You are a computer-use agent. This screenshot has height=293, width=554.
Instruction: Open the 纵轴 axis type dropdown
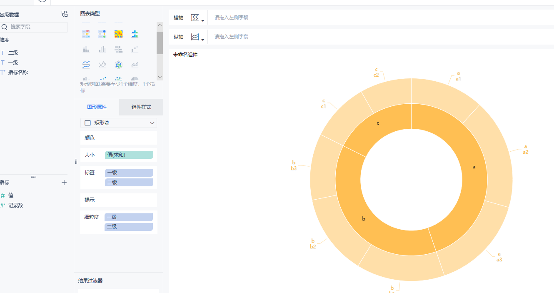click(197, 37)
